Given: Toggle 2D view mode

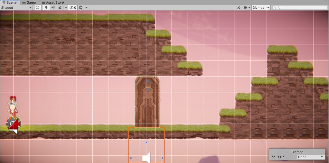Looking at the screenshot, I should 38,8.
